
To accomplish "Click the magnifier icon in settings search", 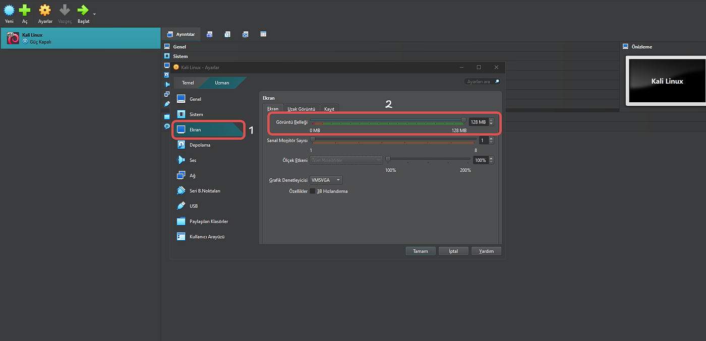I will coord(497,82).
